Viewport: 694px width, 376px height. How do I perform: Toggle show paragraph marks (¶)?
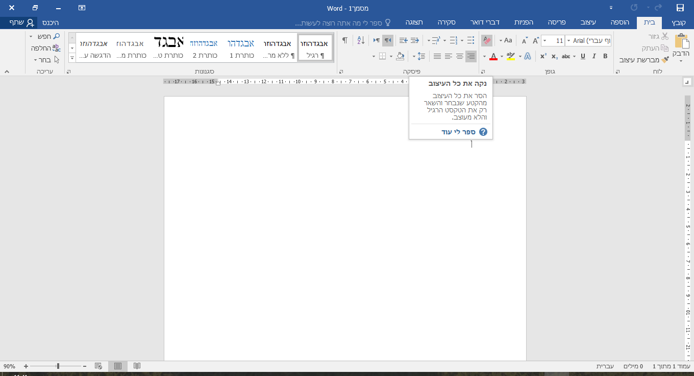click(345, 40)
